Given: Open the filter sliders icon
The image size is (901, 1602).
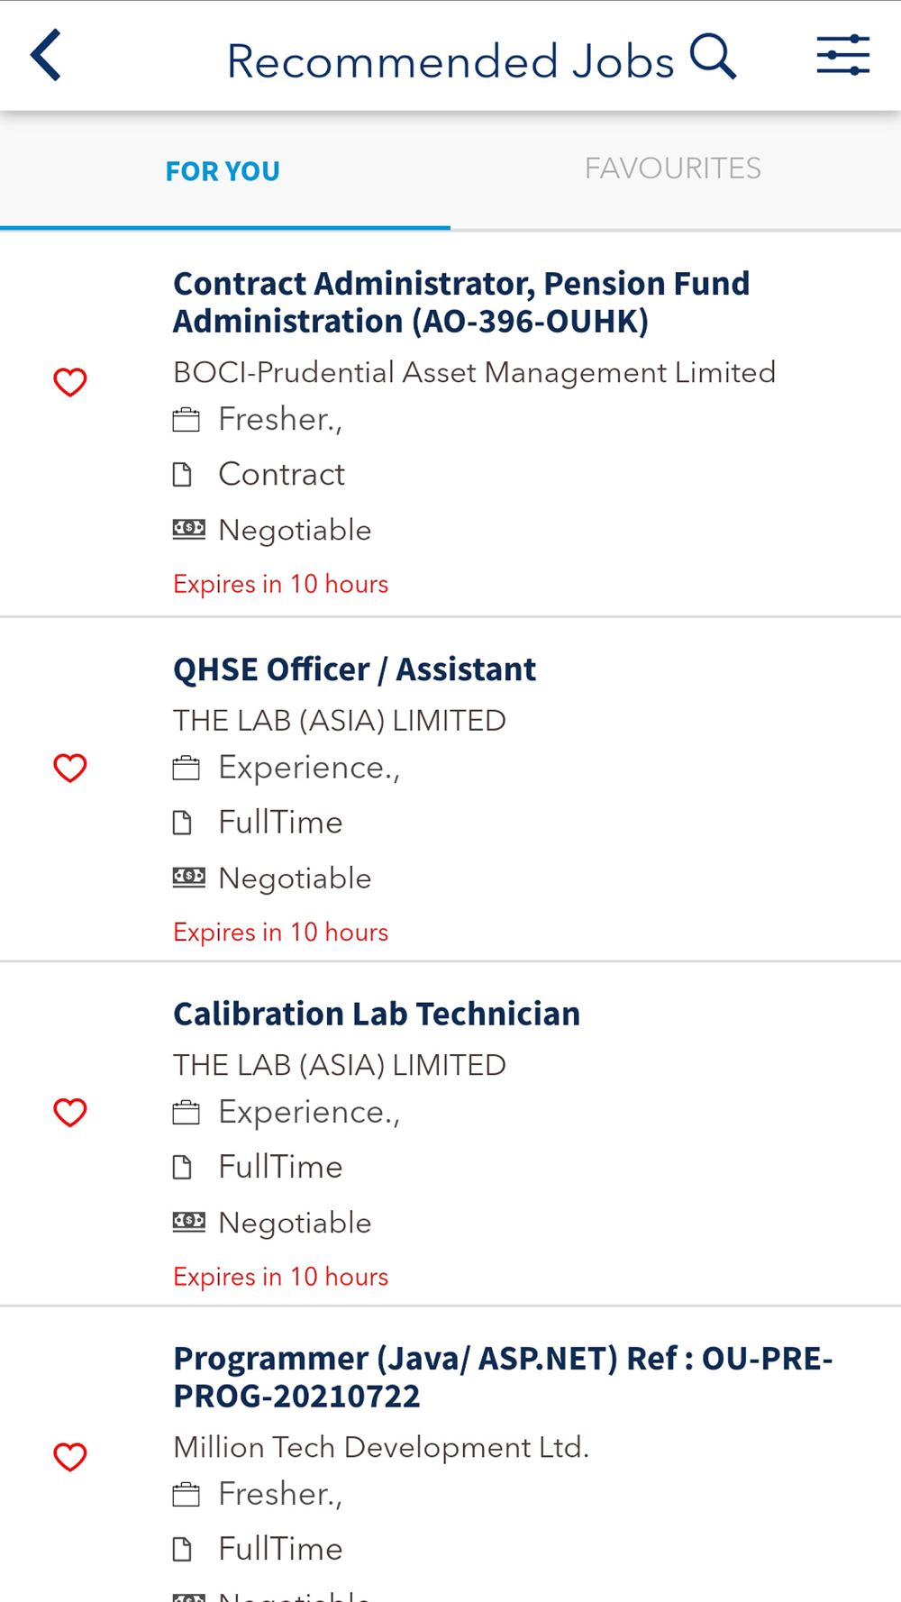Looking at the screenshot, I should coord(843,55).
